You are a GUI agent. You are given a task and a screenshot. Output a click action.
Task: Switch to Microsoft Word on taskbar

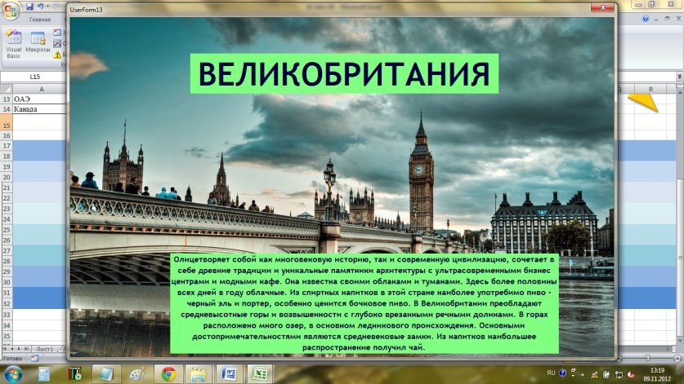point(229,374)
